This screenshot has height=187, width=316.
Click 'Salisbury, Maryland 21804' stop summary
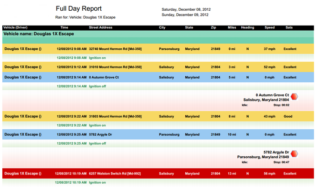point(266,100)
